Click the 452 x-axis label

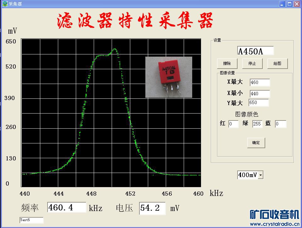[x=130, y=193]
